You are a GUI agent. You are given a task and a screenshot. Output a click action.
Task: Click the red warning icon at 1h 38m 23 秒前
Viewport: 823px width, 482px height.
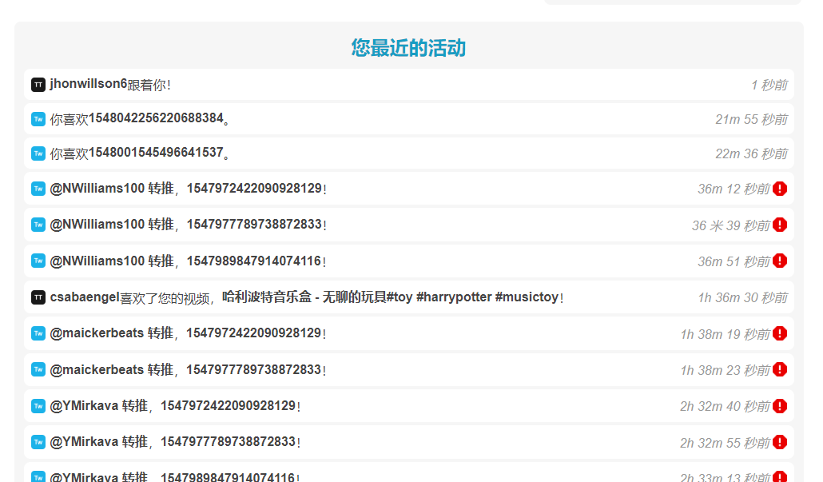[780, 369]
